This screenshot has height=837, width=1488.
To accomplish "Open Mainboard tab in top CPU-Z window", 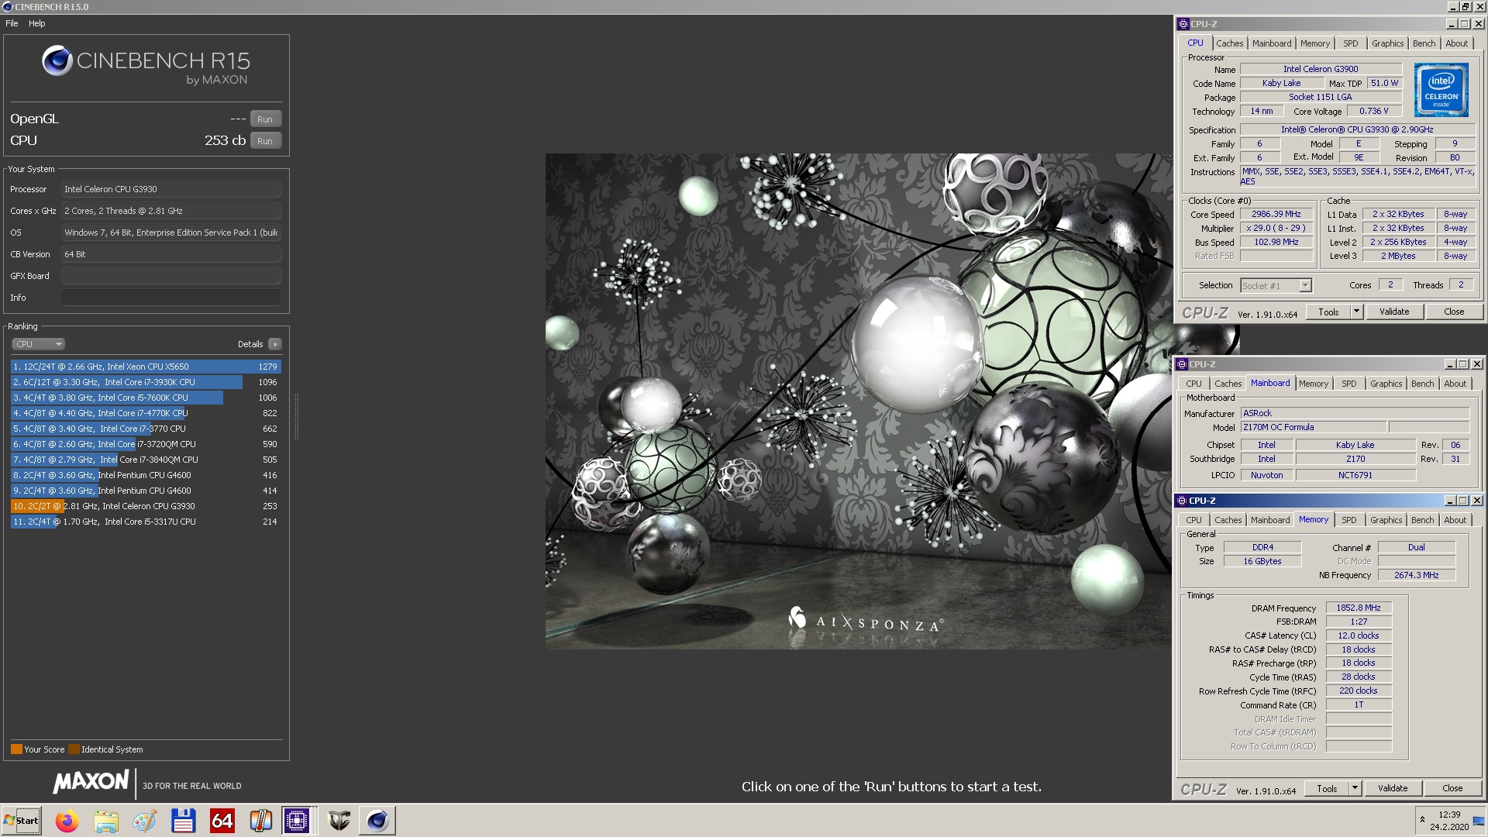I will [1272, 43].
